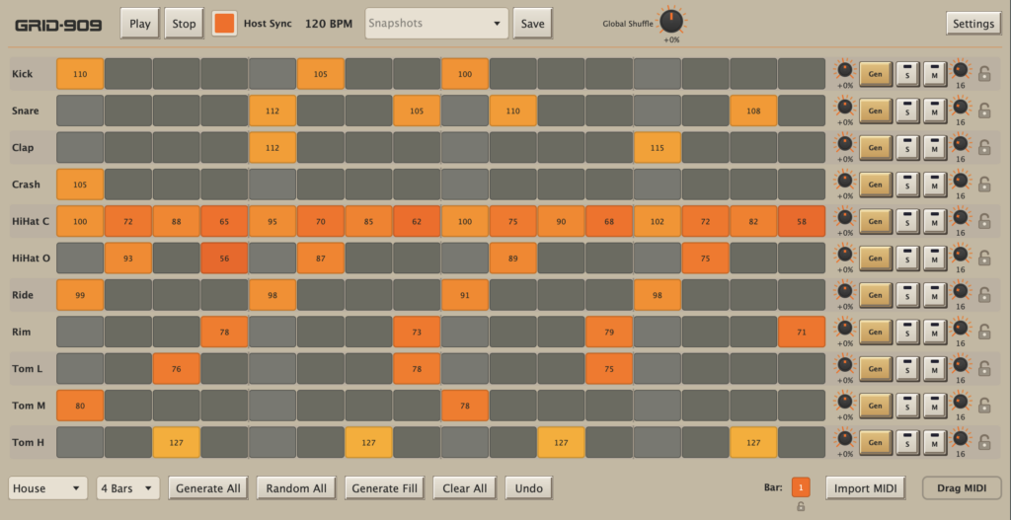Expand the 4 Bars length dropdown
Viewport: 1011px width, 520px height.
[128, 488]
